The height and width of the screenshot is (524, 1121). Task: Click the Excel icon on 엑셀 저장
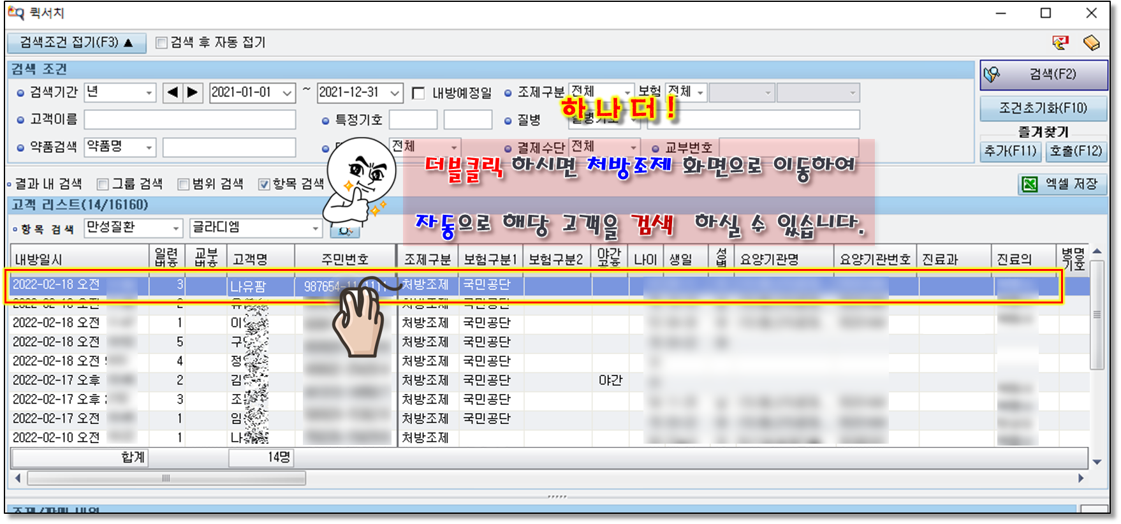coord(1030,184)
